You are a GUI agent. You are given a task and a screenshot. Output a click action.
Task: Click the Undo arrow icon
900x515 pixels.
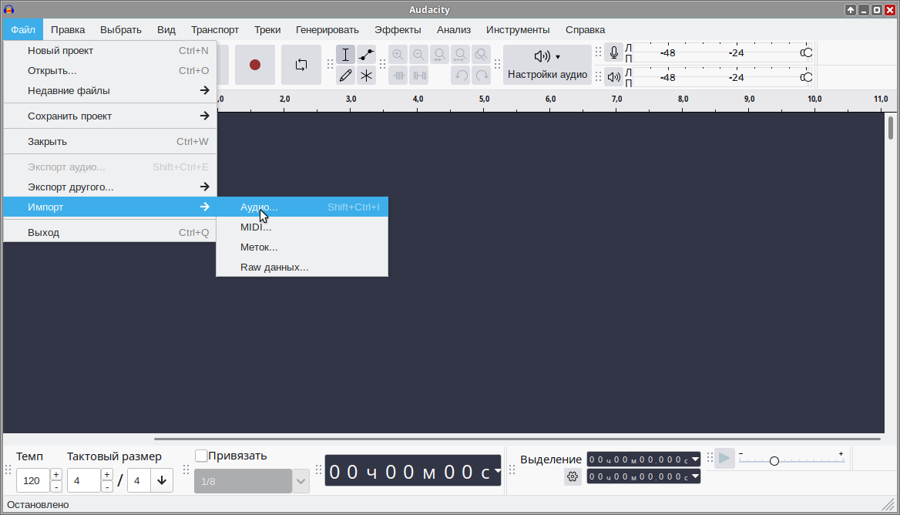[x=460, y=76]
